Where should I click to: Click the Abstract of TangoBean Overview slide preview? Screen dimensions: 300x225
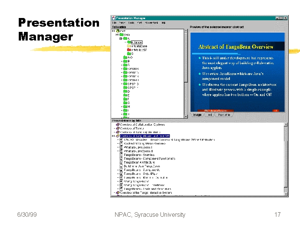point(238,72)
